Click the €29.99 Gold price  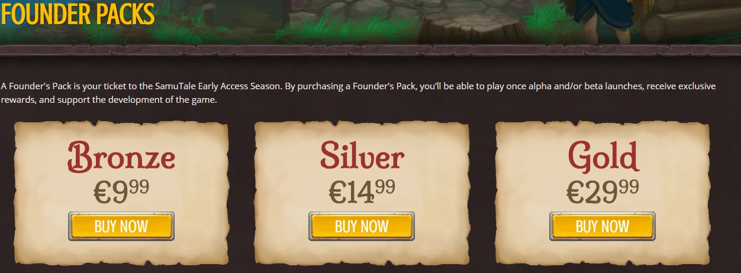[x=603, y=191]
